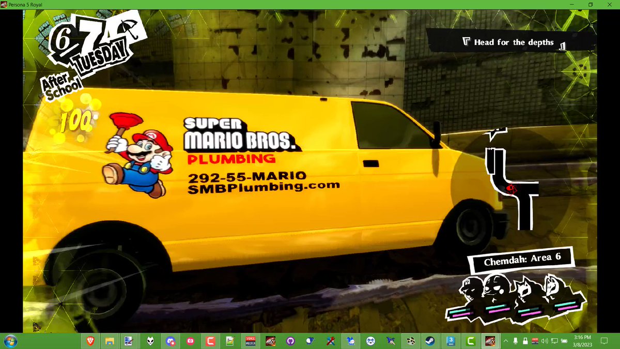620x349 pixels.
Task: Show hidden system tray icons
Action: coord(506,341)
